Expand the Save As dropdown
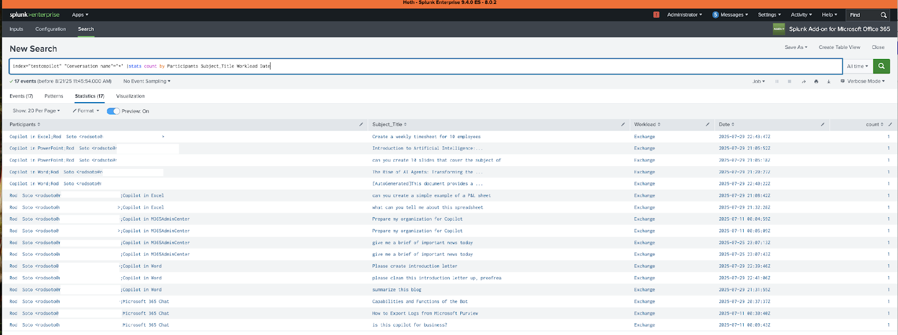Screen dimensions: 898x335 point(796,47)
